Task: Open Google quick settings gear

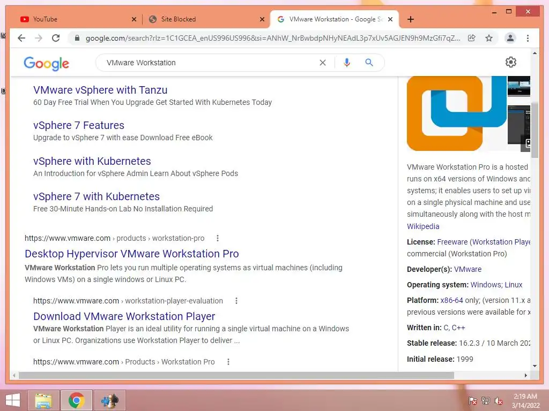Action: [x=511, y=62]
